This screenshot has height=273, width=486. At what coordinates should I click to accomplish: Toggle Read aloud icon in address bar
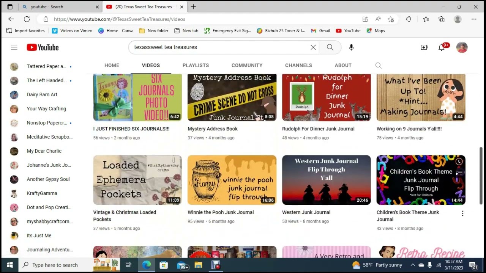378,19
